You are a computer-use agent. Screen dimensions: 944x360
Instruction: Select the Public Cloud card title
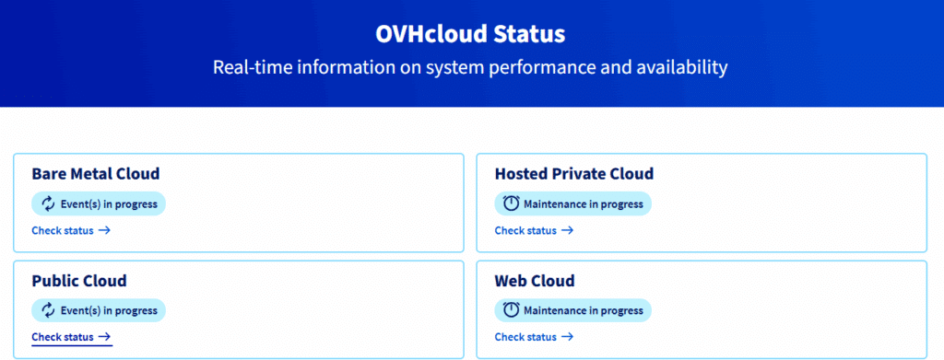[79, 281]
